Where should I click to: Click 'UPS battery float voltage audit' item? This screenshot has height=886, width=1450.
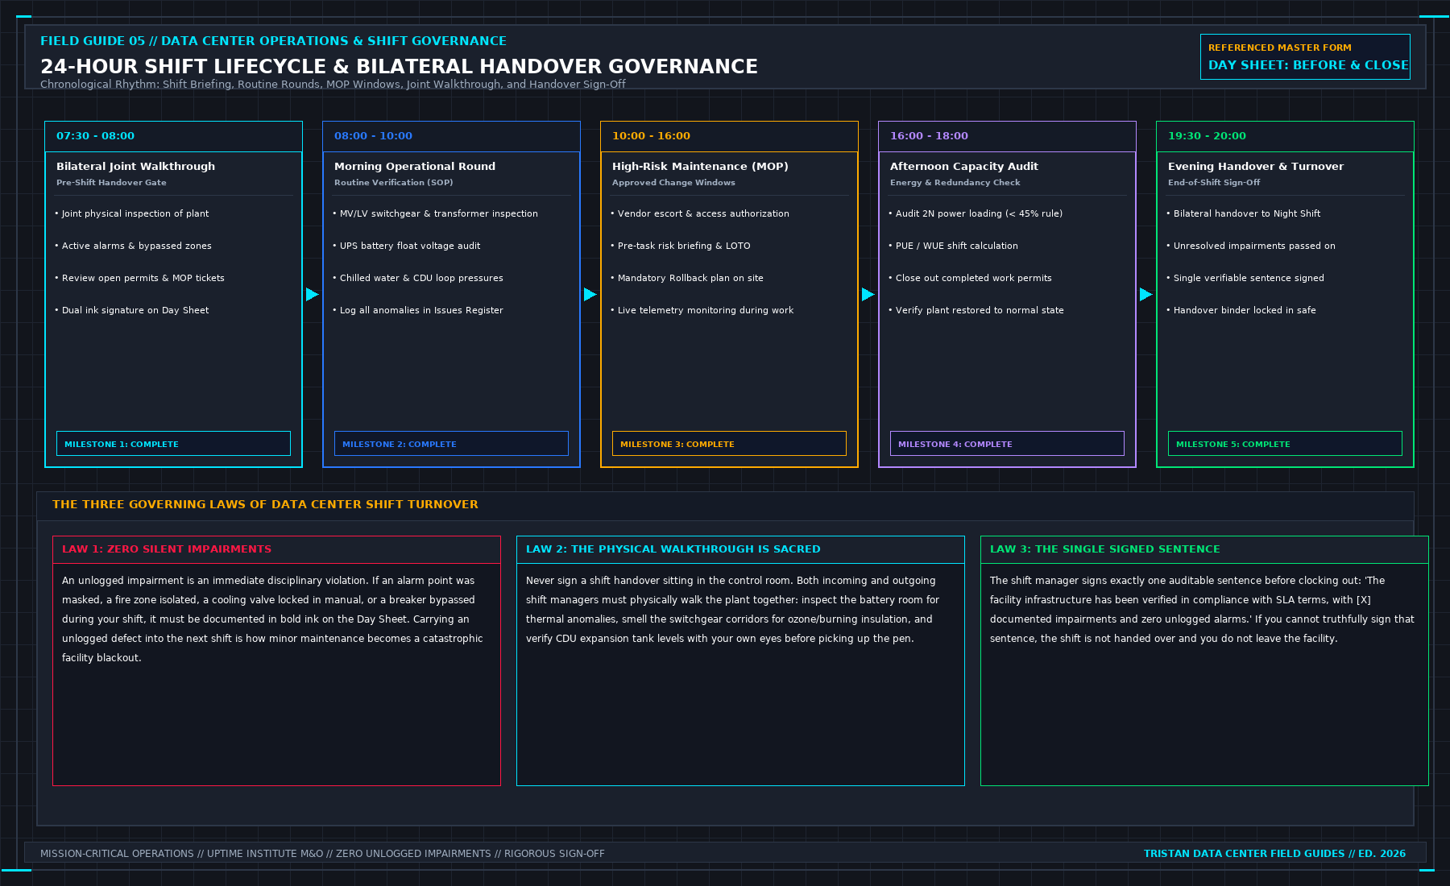coord(407,246)
